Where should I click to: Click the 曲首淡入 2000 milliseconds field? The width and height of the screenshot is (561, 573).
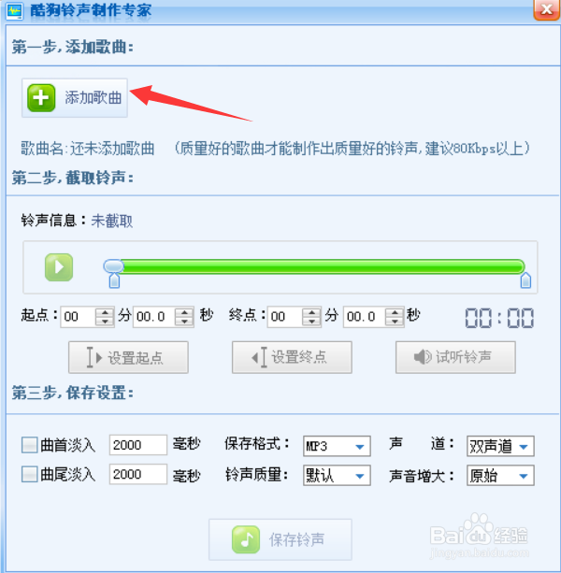137,445
